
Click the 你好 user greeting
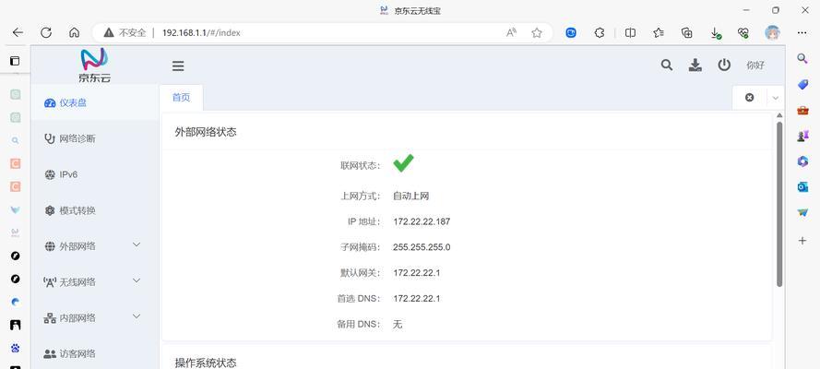point(755,65)
